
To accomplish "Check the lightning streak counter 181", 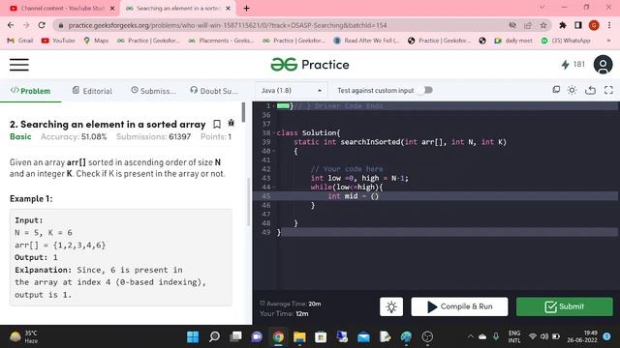I will tap(573, 65).
